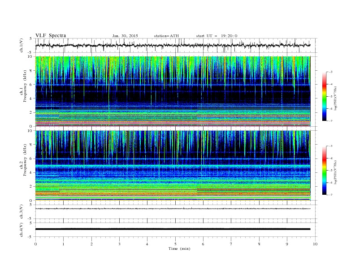The image size is (355, 274).
Task: Click the "10" tick on the time axis
Action: tap(315, 244)
